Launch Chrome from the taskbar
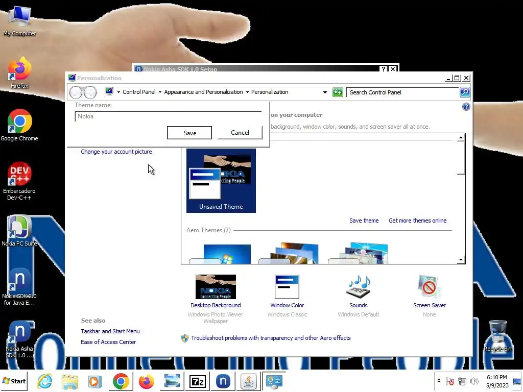 (121, 381)
